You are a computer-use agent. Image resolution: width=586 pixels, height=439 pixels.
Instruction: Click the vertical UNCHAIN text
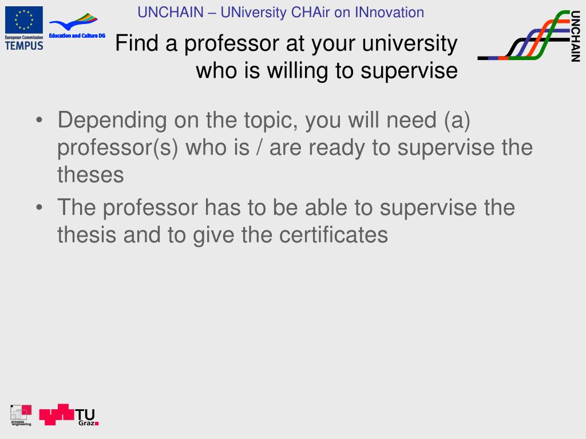(x=575, y=36)
